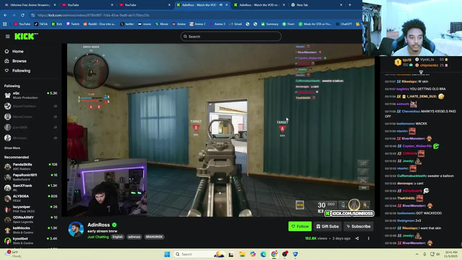Image resolution: width=462 pixels, height=260 pixels.
Task: Click the English language tag
Action: click(117, 237)
